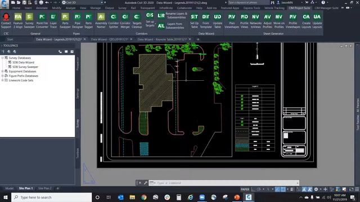This screenshot has height=202, width=360.
Task: Open the Feature 2 Align tool
Action: pos(18,21)
